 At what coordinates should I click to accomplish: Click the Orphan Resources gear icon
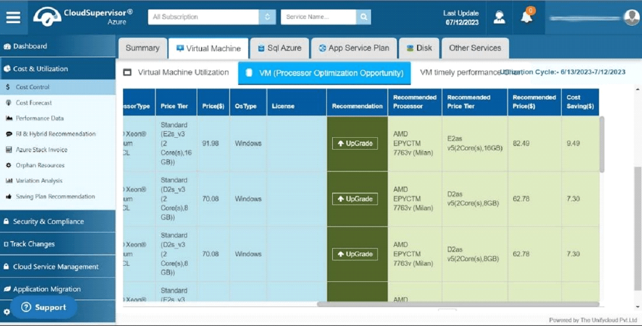[8, 165]
